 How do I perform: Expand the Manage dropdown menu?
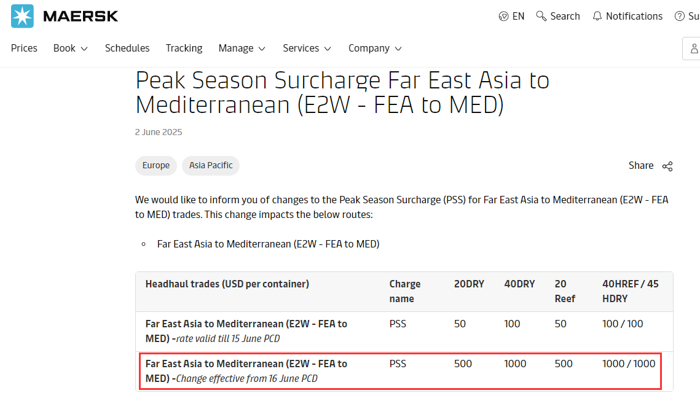242,48
